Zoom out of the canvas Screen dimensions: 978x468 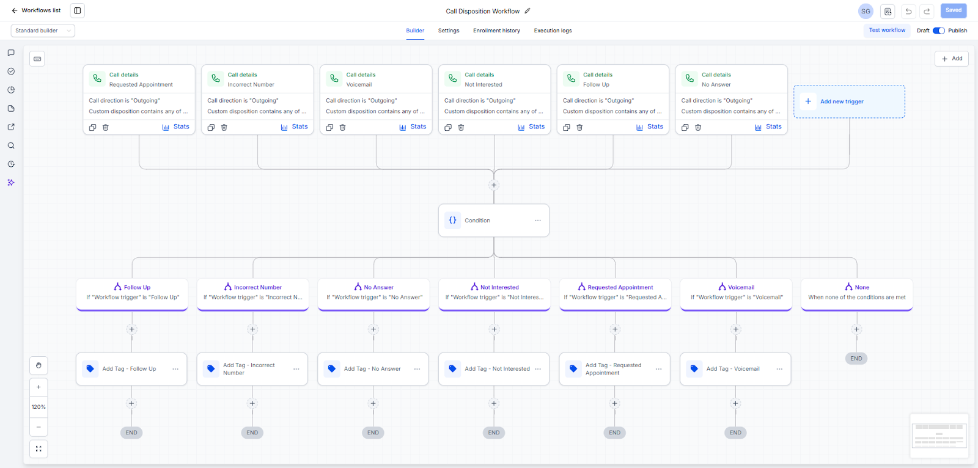tap(39, 427)
